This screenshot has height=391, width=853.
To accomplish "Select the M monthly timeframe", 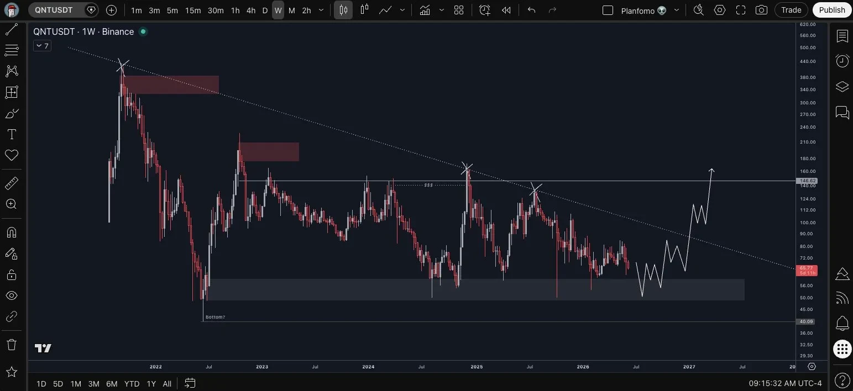I will (x=292, y=10).
